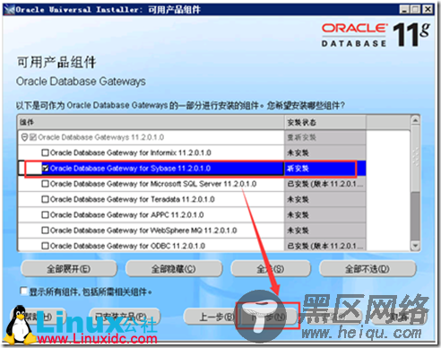Click 已安装 status cell of ODBC row

pos(325,246)
